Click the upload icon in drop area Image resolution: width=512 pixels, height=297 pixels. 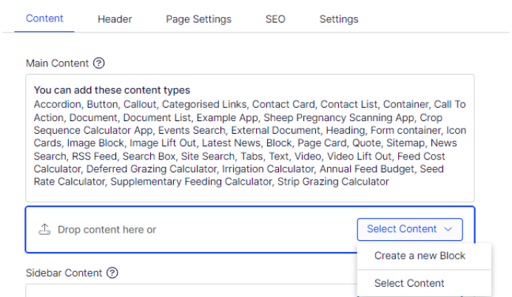click(x=44, y=230)
